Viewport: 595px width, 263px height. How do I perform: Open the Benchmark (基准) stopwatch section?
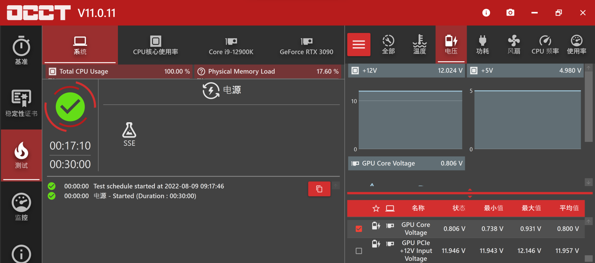coord(21,51)
